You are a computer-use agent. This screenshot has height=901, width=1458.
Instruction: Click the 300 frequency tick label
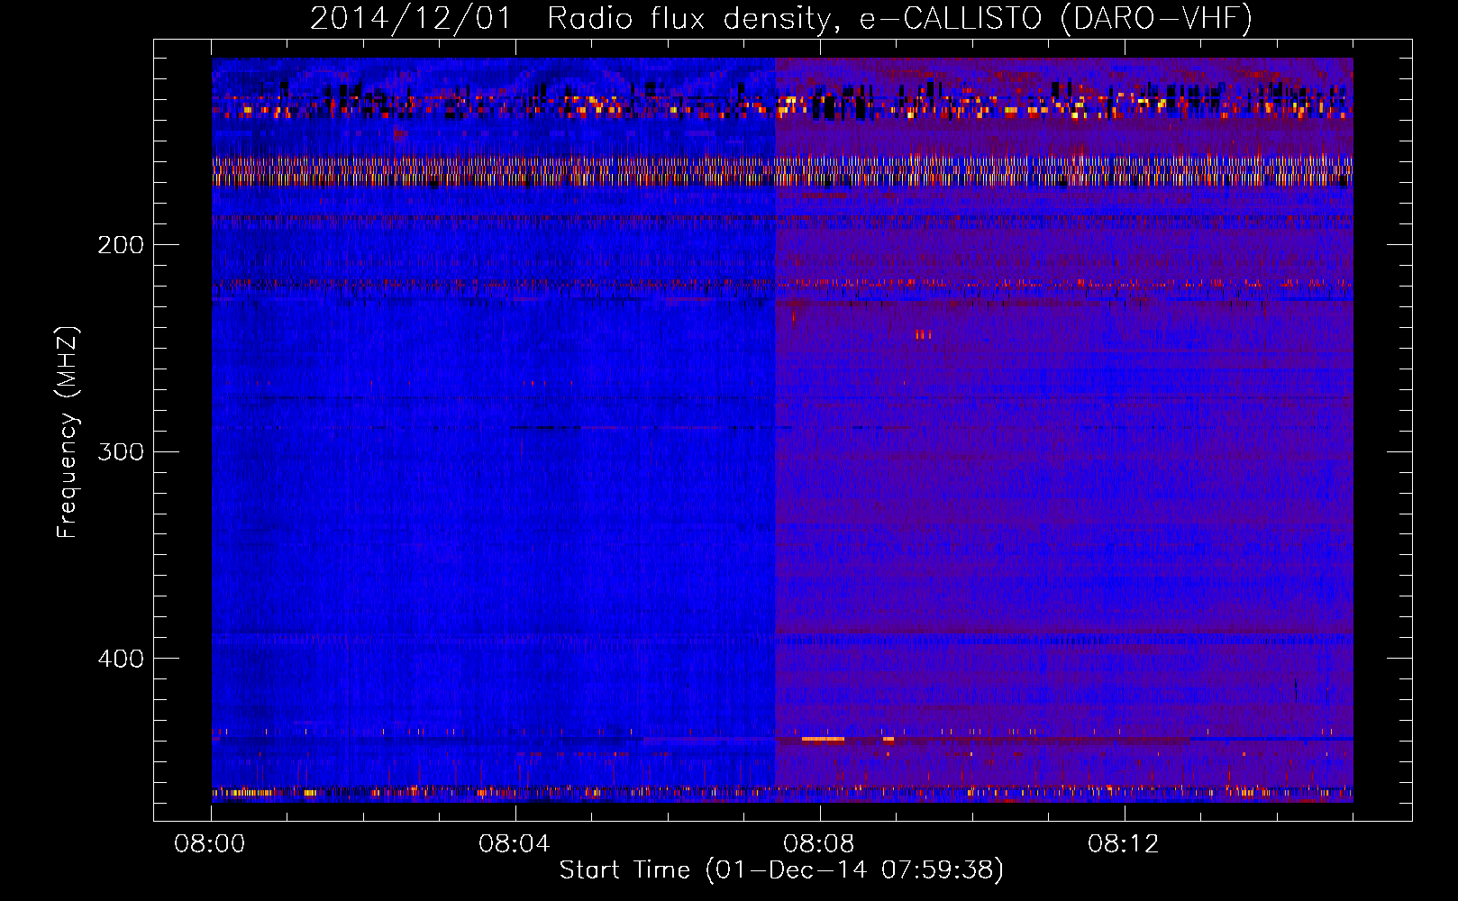tap(121, 451)
